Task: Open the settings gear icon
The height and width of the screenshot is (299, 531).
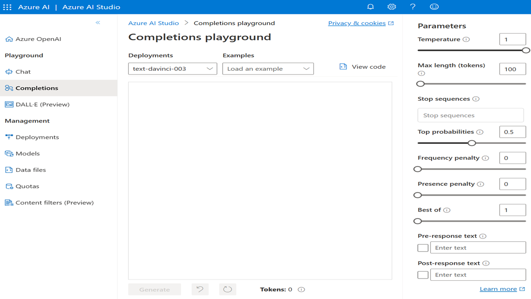Action: tap(391, 7)
